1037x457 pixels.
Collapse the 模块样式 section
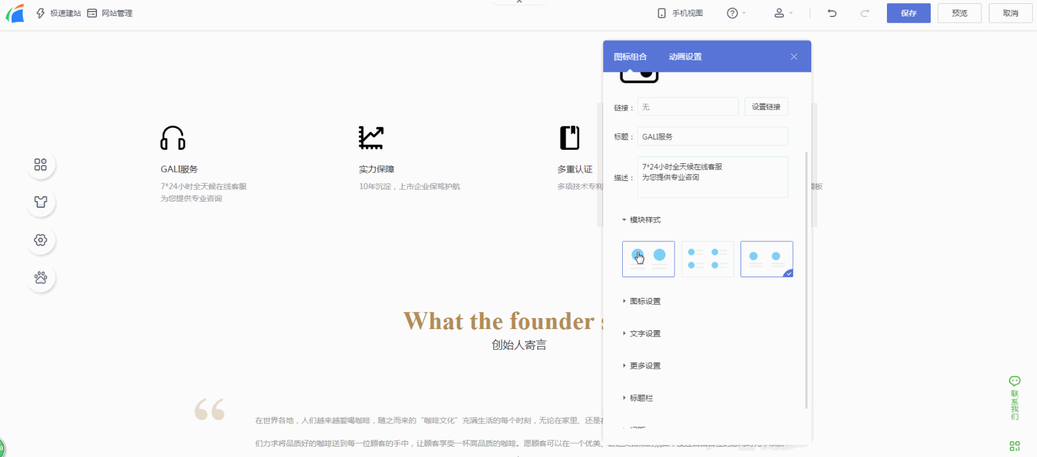(x=641, y=220)
